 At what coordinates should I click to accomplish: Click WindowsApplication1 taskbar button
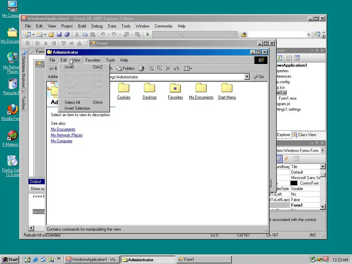click(92, 260)
